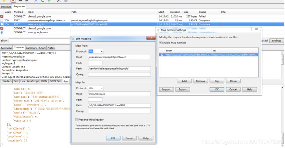Image resolution: width=285 pixels, height=148 pixels.
Task: Select the JSON Text tab
Action: [x=55, y=81]
